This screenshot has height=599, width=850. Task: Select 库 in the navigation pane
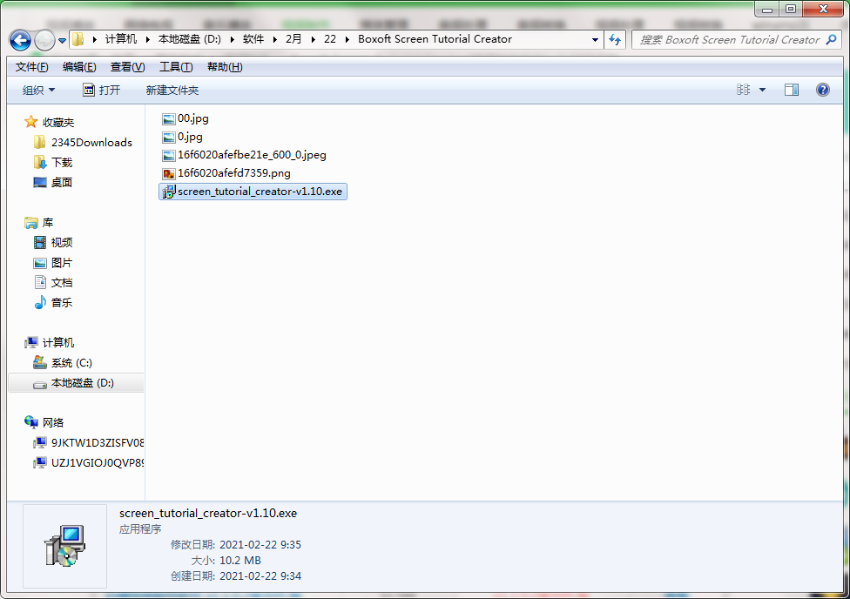click(48, 223)
